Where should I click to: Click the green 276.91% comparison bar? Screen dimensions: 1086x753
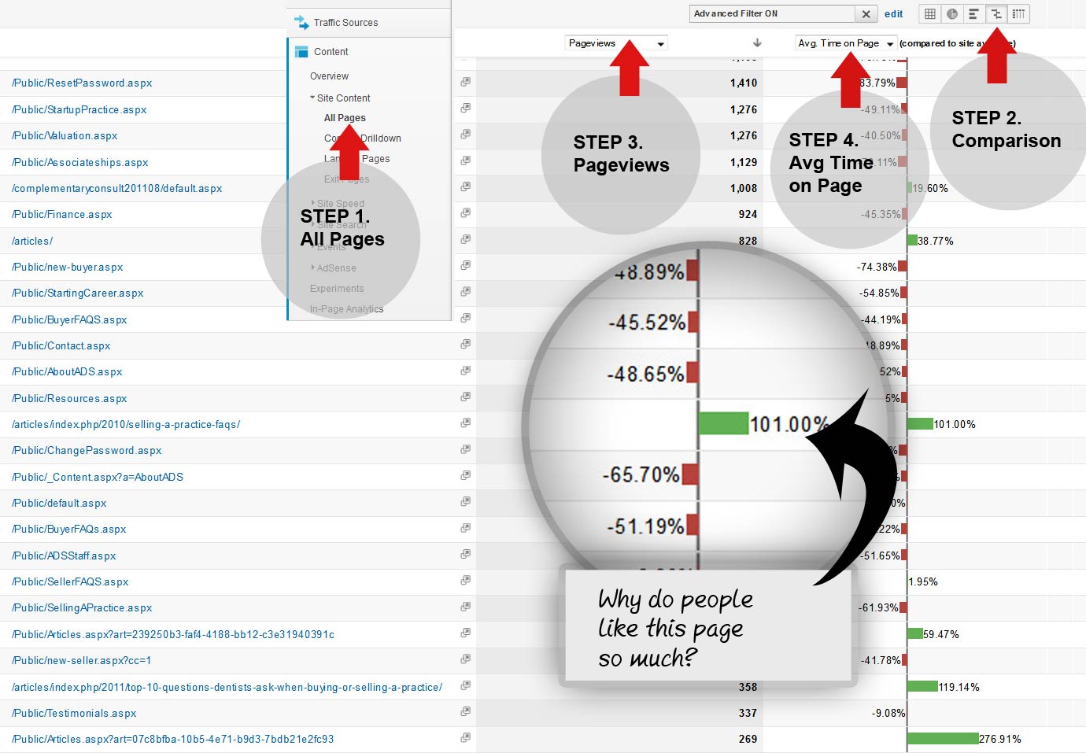(x=943, y=739)
